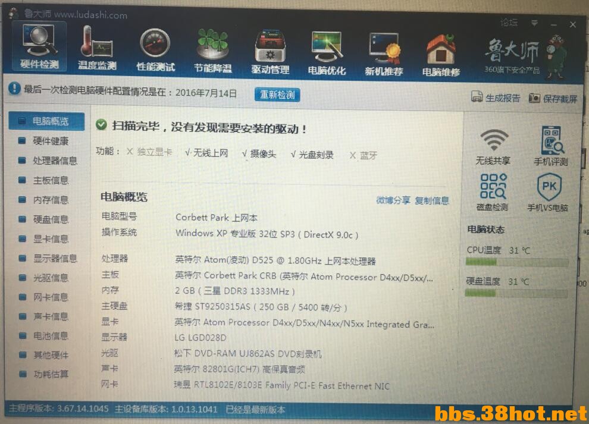Open the 无线共享 wireless sharing tool
Image resolution: width=589 pixels, height=424 pixels.
point(493,147)
